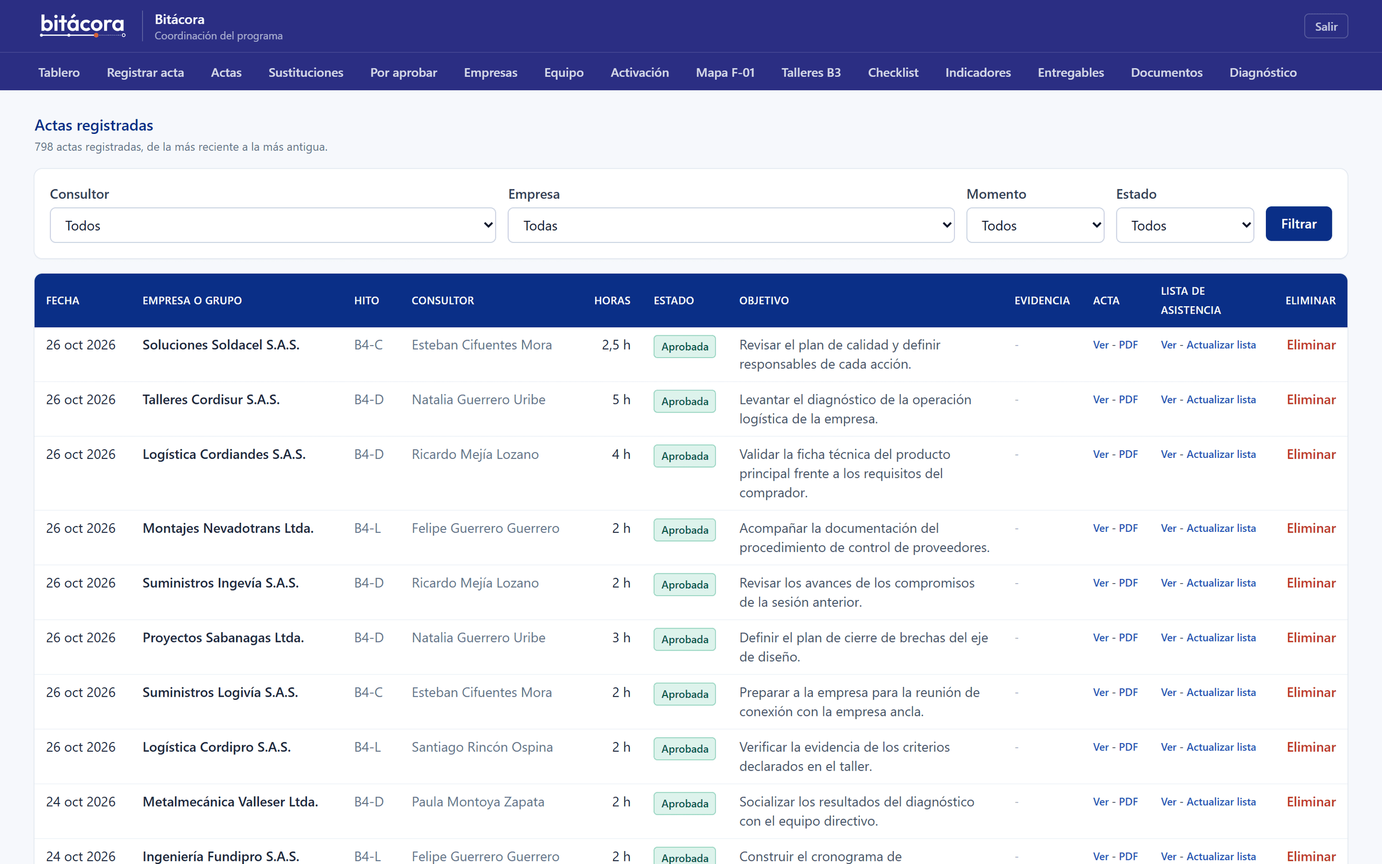Open Talleres B3
This screenshot has height=864, width=1382.
coord(811,72)
